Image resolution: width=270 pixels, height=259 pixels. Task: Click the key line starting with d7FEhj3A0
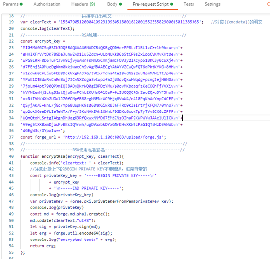[101, 67]
